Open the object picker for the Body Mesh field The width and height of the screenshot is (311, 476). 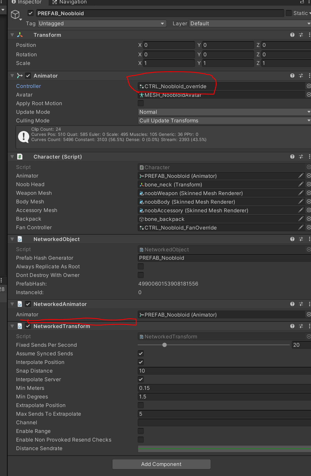[309, 201]
